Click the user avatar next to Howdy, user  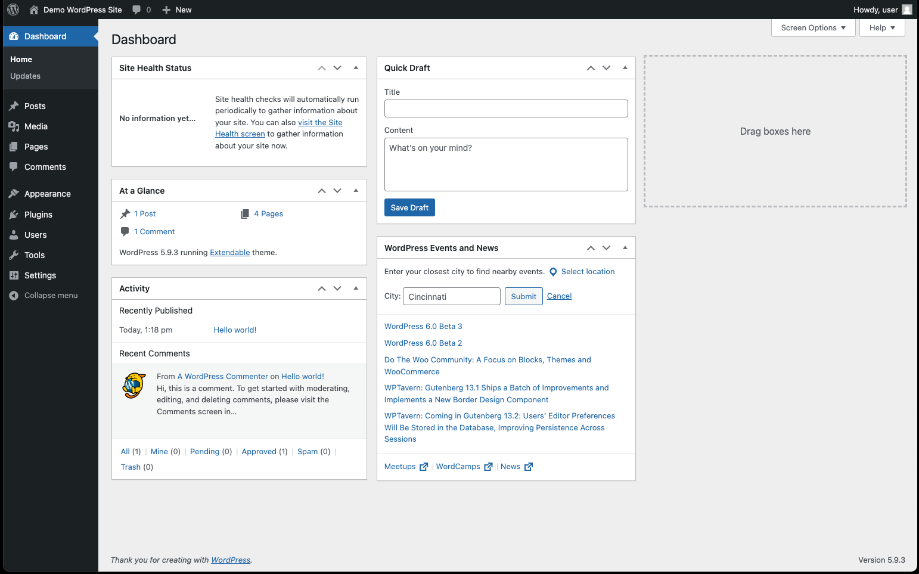907,10
